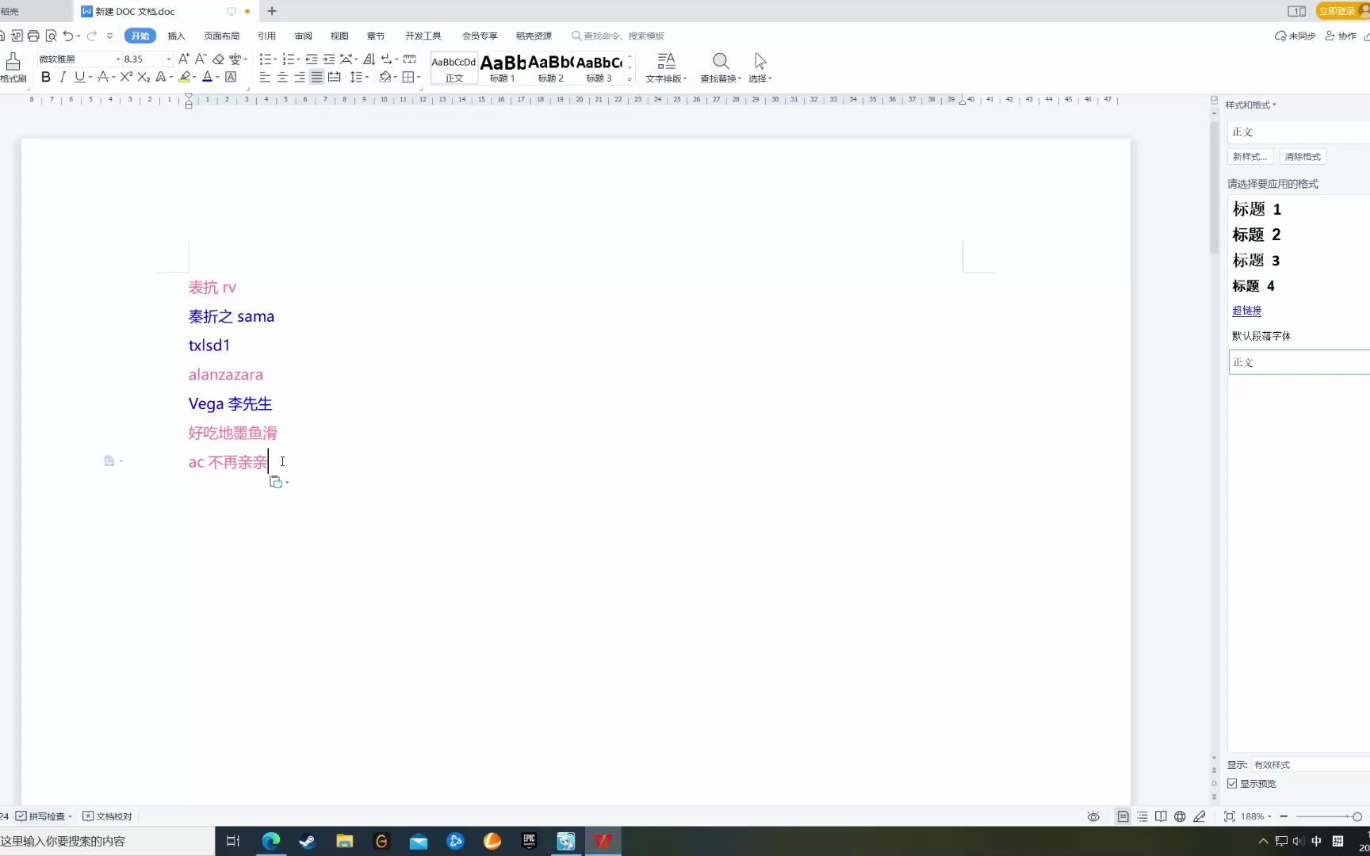Click the print preview icon
The image size is (1370, 856).
(x=51, y=36)
